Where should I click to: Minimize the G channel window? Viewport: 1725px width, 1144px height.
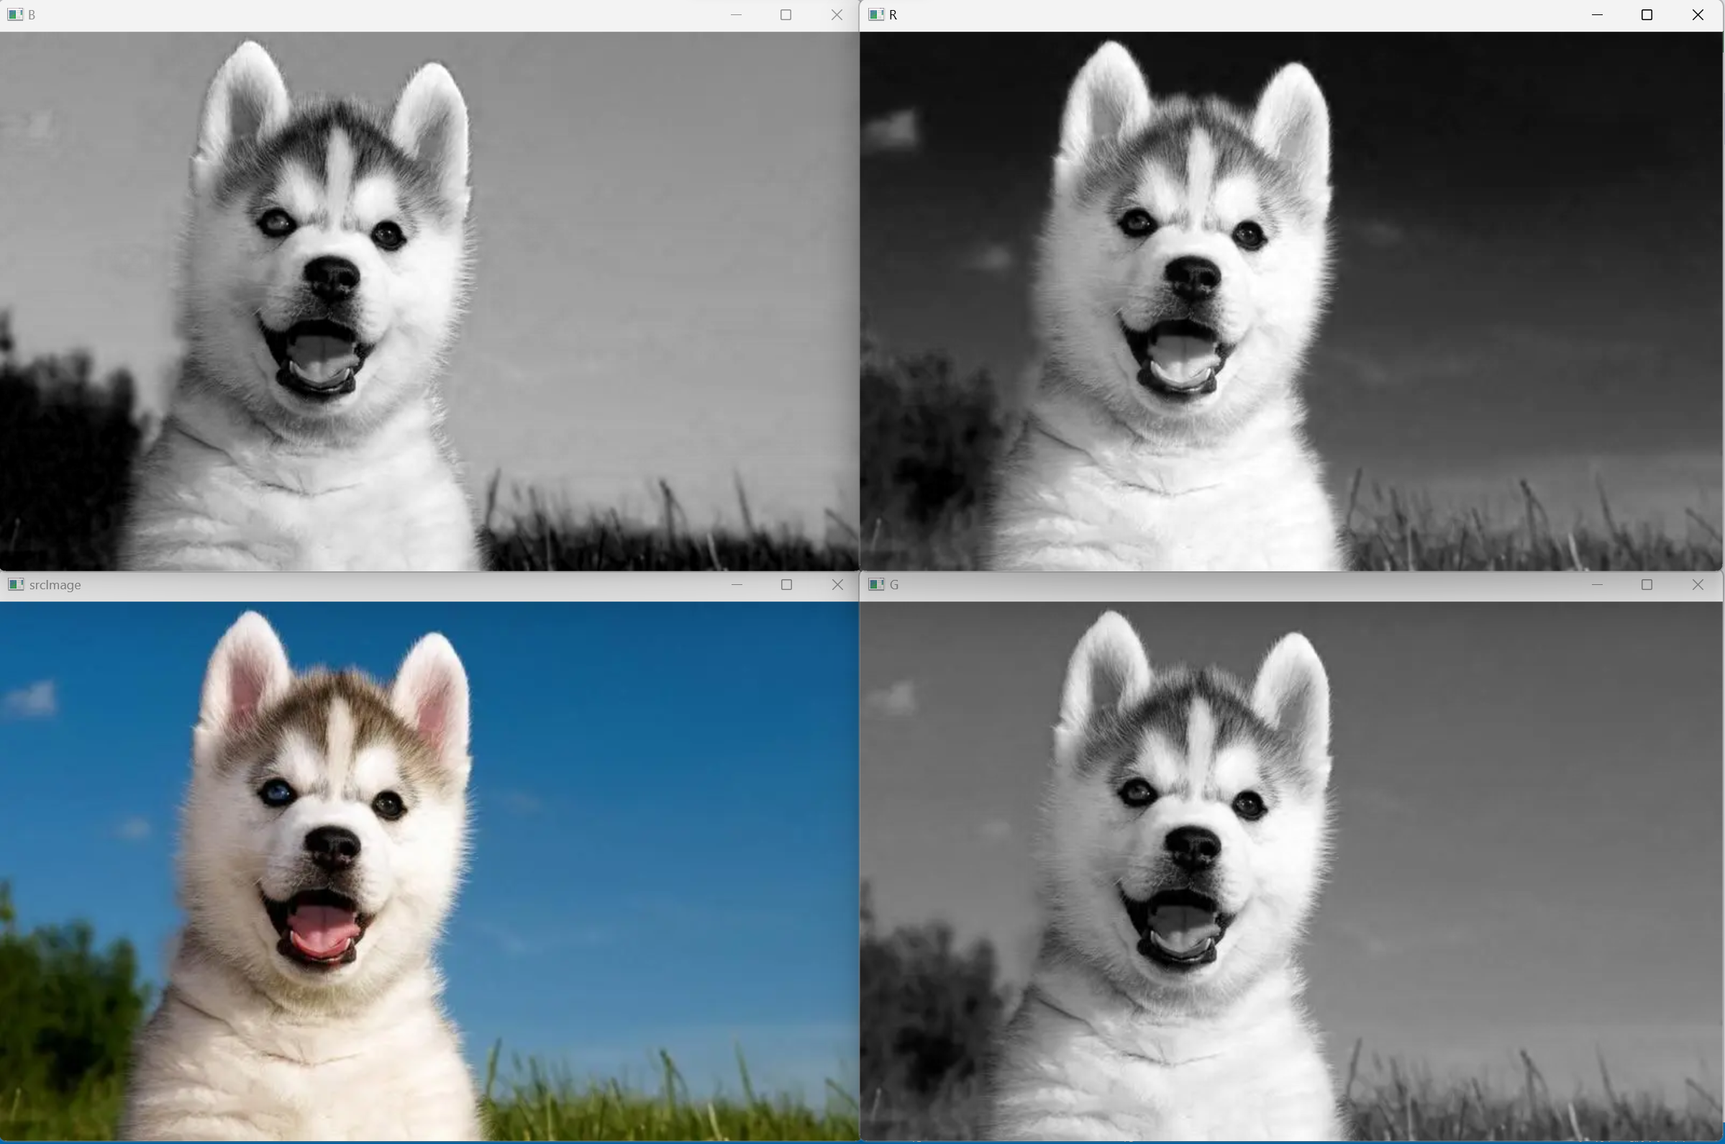pos(1597,584)
